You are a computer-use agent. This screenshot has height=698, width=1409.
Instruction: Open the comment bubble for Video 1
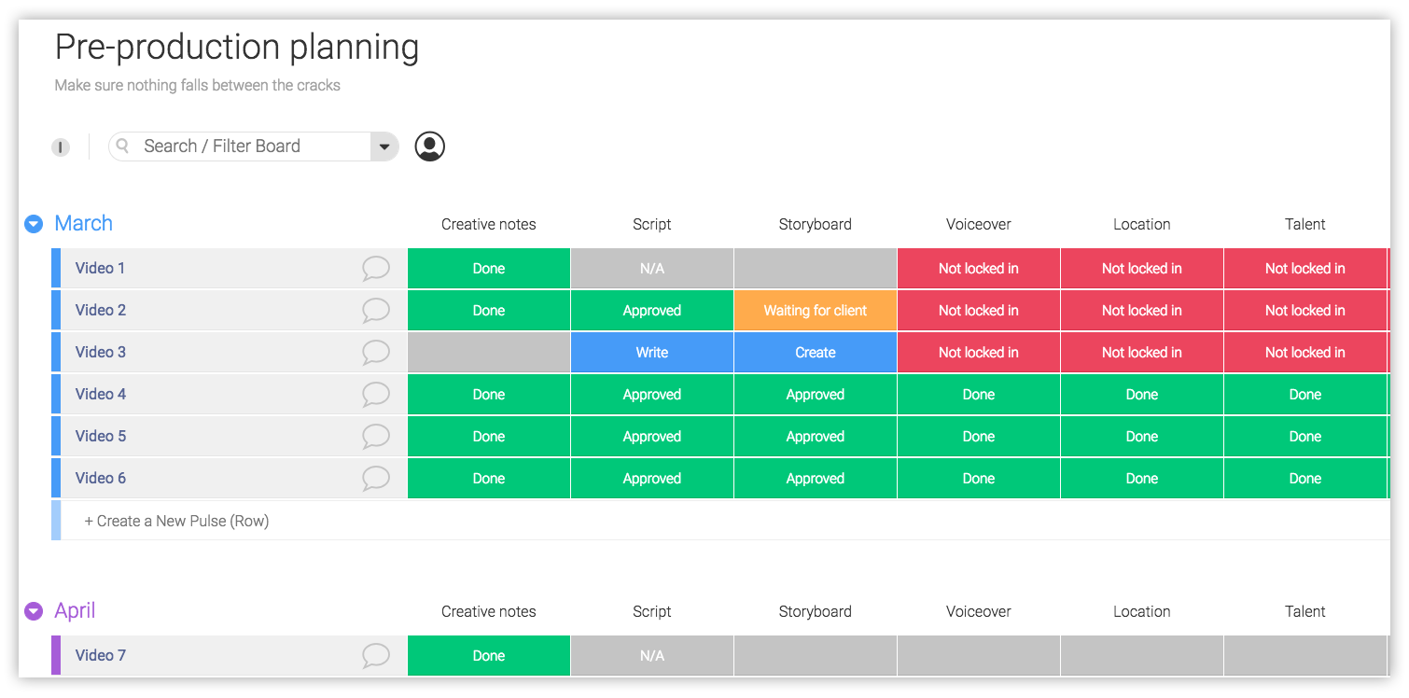pyautogui.click(x=375, y=269)
